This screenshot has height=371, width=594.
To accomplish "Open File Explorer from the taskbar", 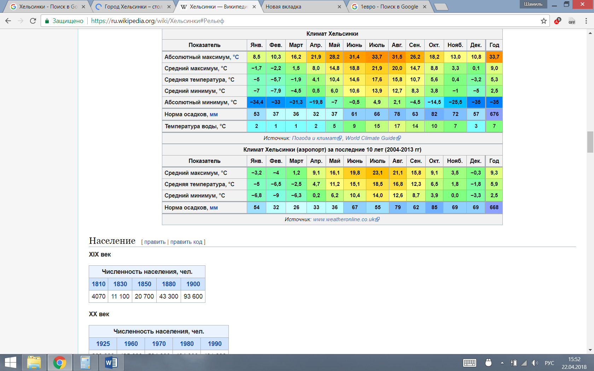I will click(x=34, y=363).
